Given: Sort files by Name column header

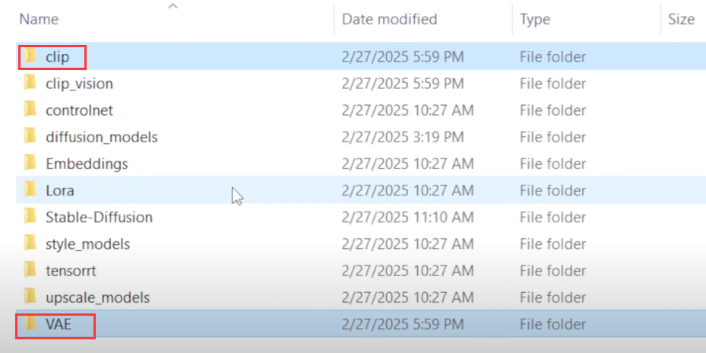Looking at the screenshot, I should tap(39, 19).
